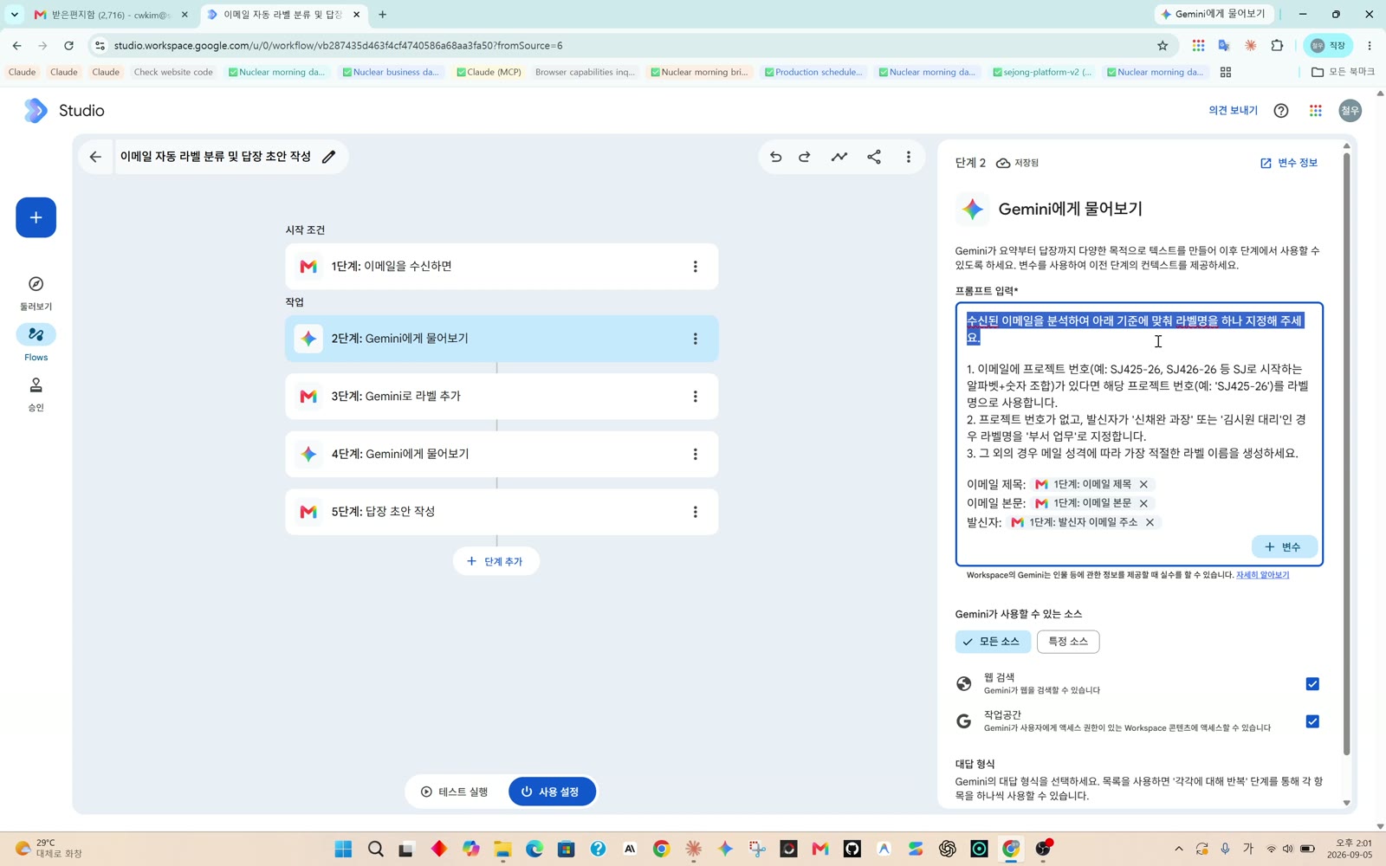Viewport: 1386px width, 866px height.
Task: Run the workflow with 테스트 실행
Action: 455,792
